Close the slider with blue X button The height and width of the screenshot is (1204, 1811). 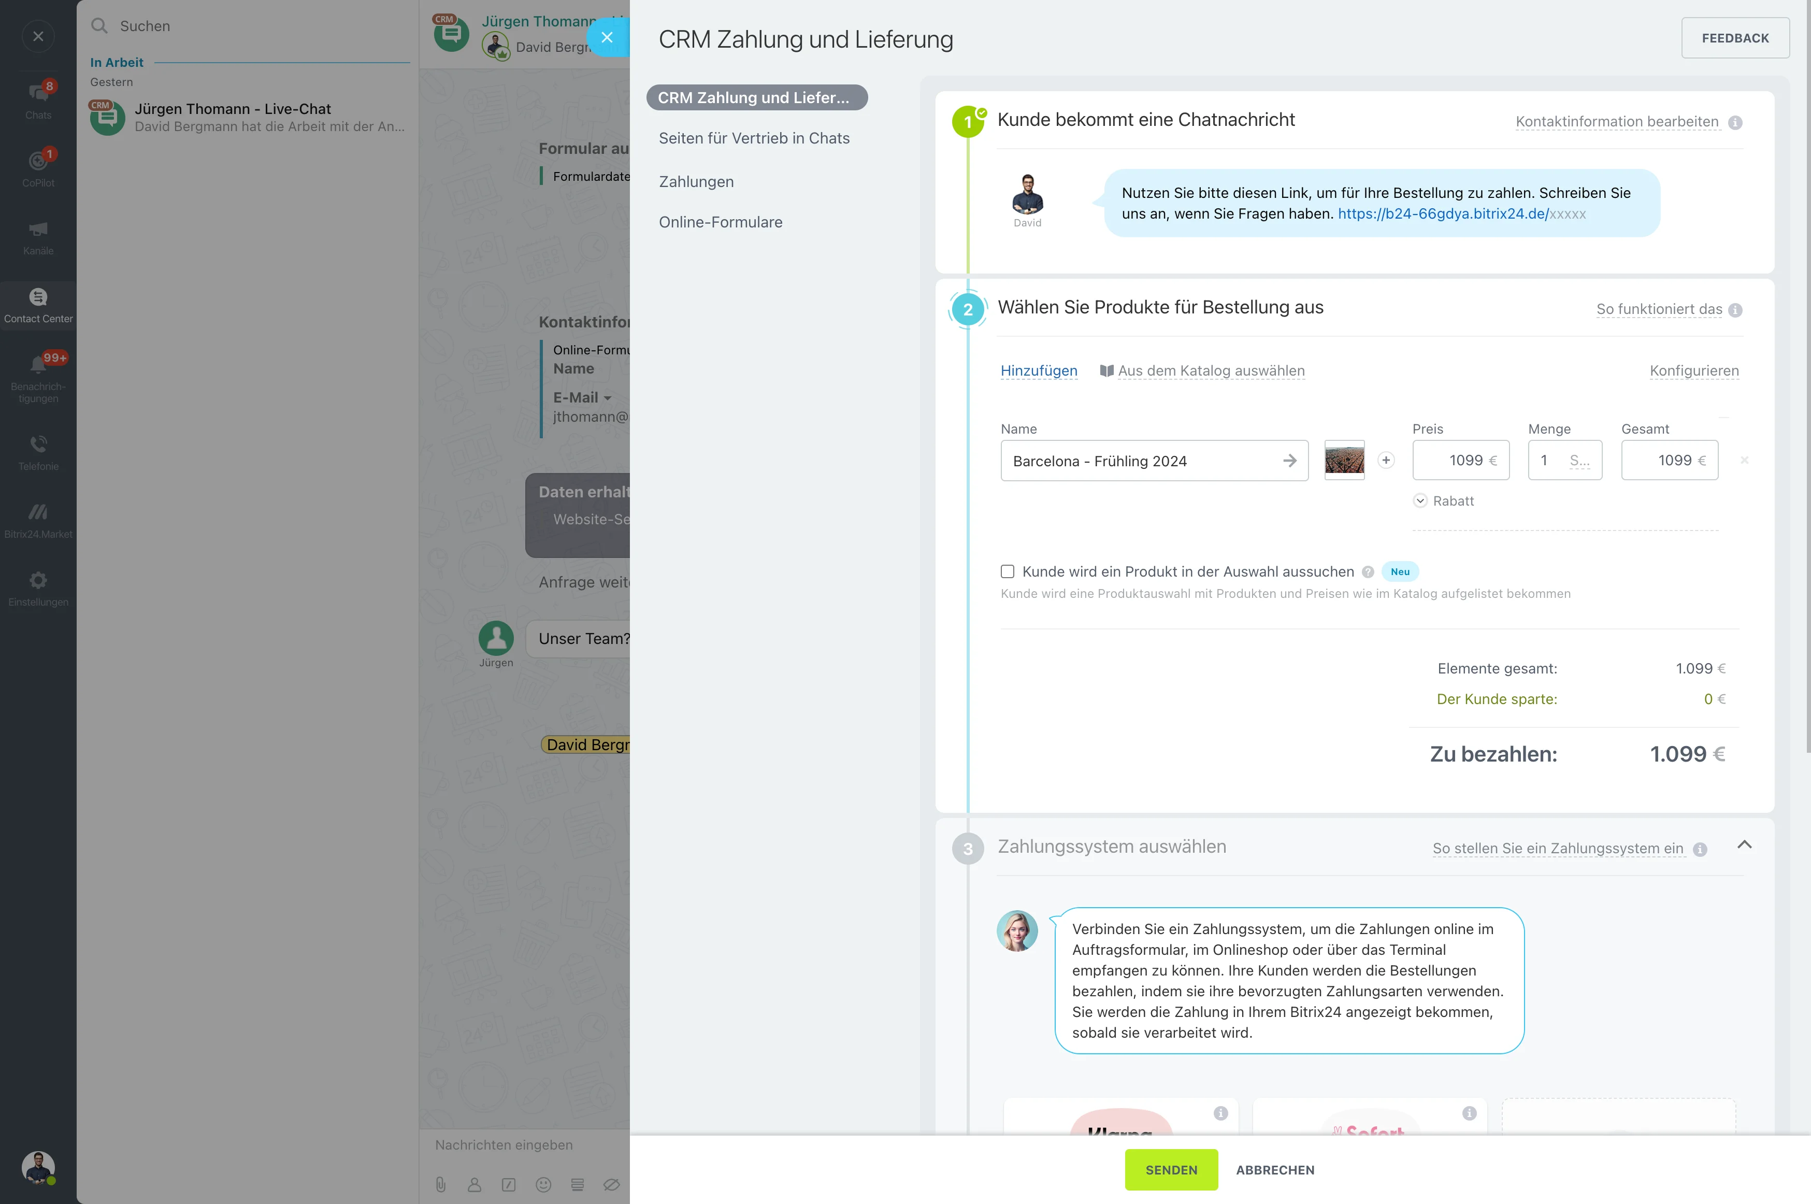click(x=607, y=37)
